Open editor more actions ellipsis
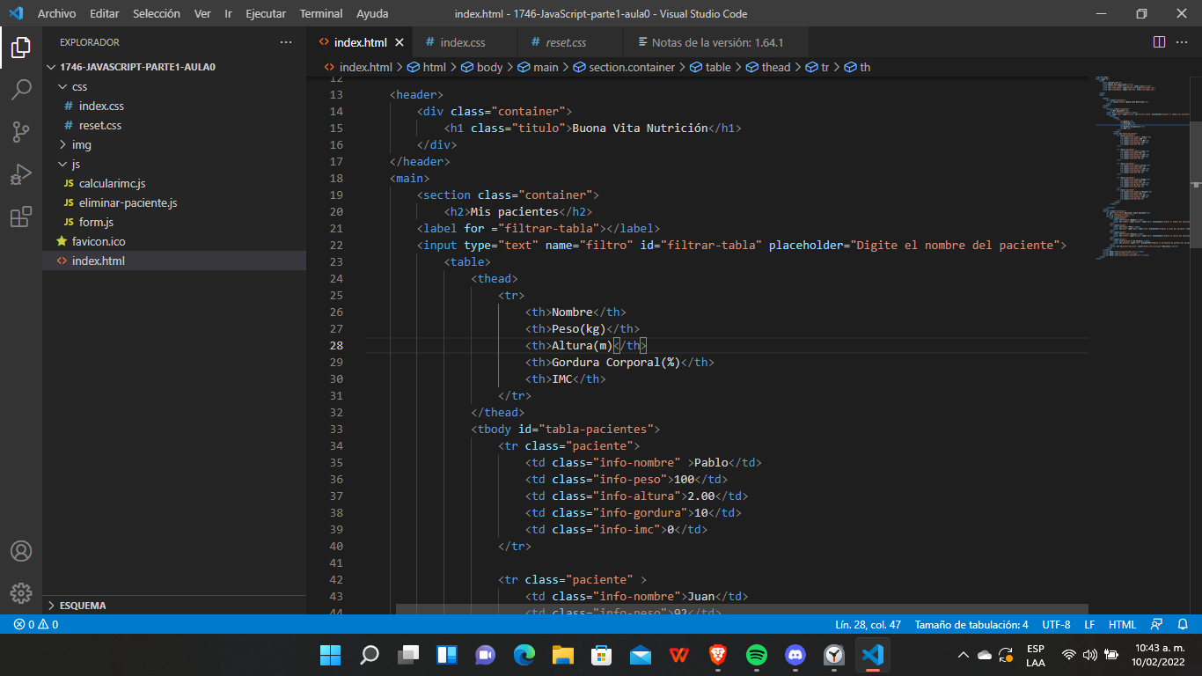Screen dimensions: 1202x676 [1184, 42]
